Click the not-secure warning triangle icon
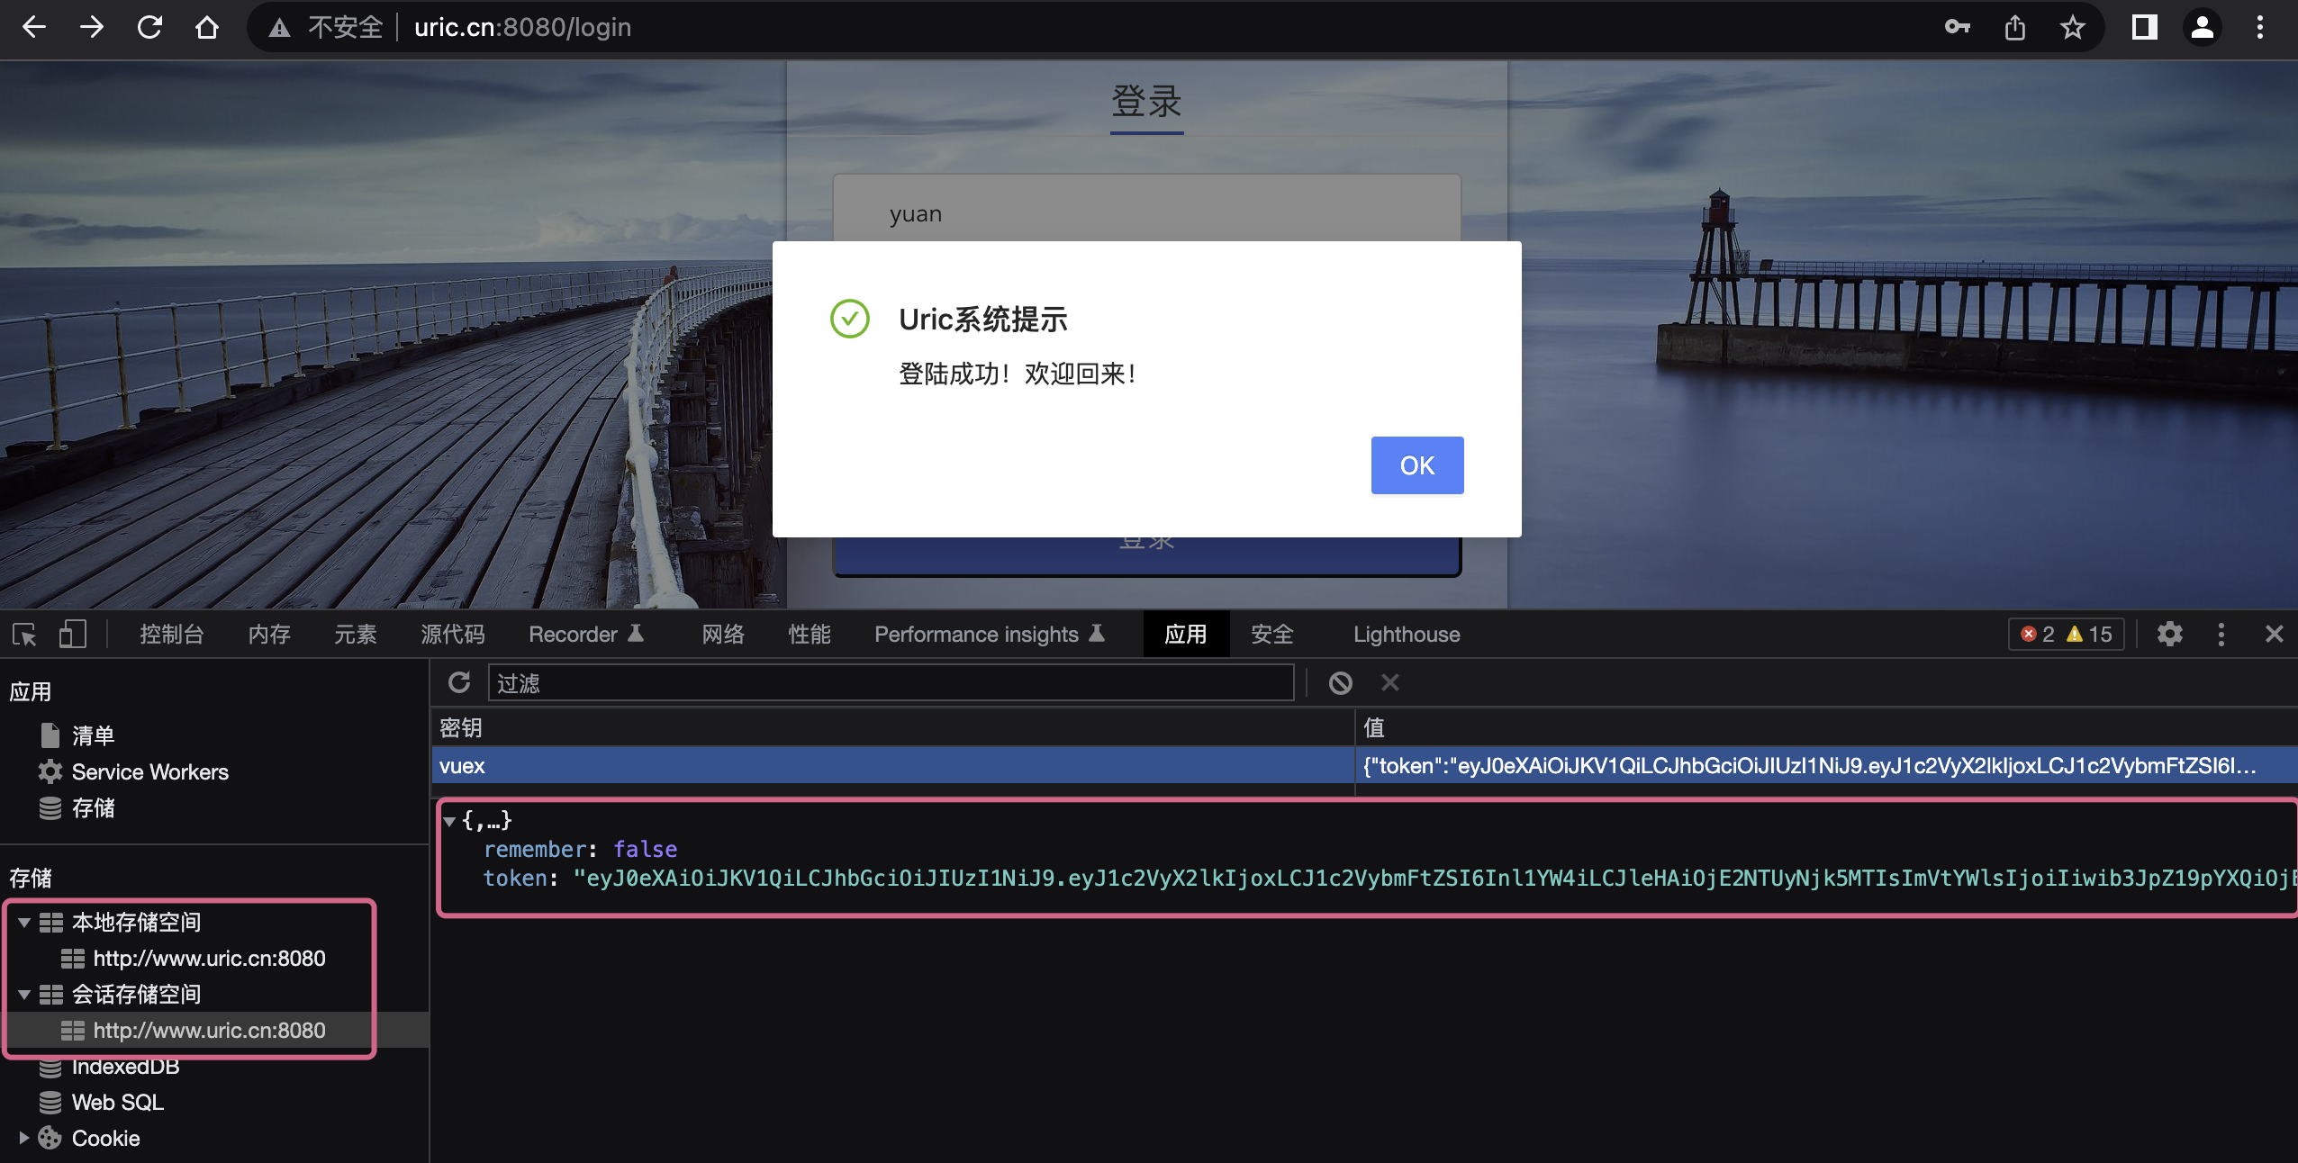The height and width of the screenshot is (1163, 2298). point(280,28)
